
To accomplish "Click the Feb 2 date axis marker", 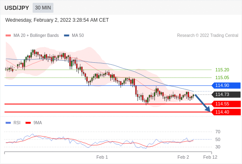I will pos(183,157).
